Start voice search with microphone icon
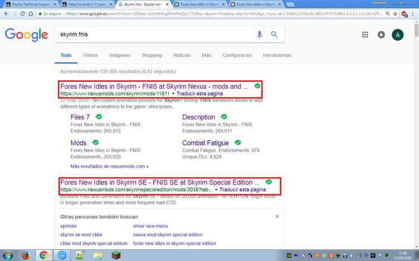419x261 pixels. pos(259,35)
